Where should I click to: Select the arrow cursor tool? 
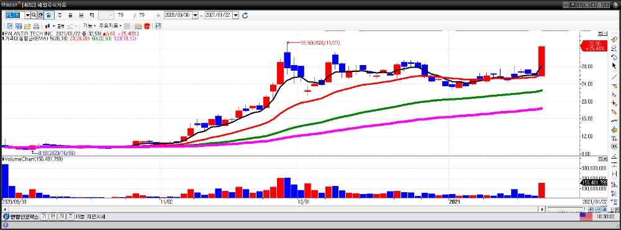click(x=614, y=66)
